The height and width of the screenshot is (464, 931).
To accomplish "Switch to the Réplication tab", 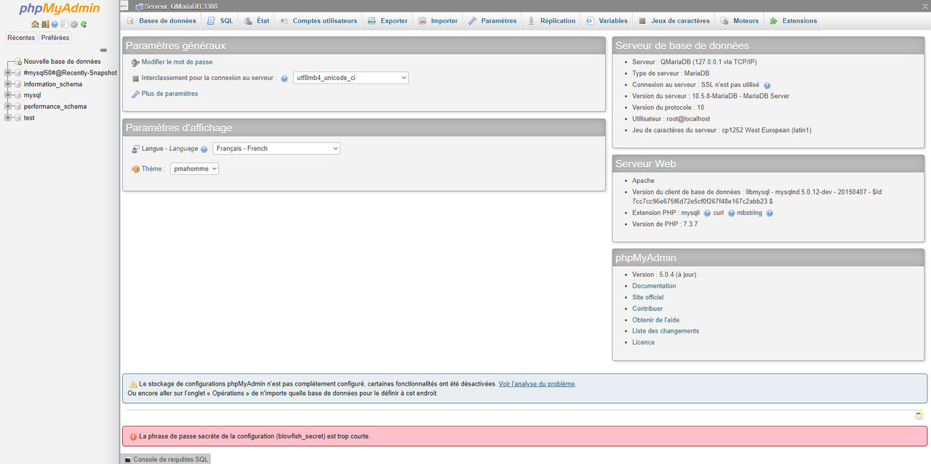I will (x=551, y=21).
